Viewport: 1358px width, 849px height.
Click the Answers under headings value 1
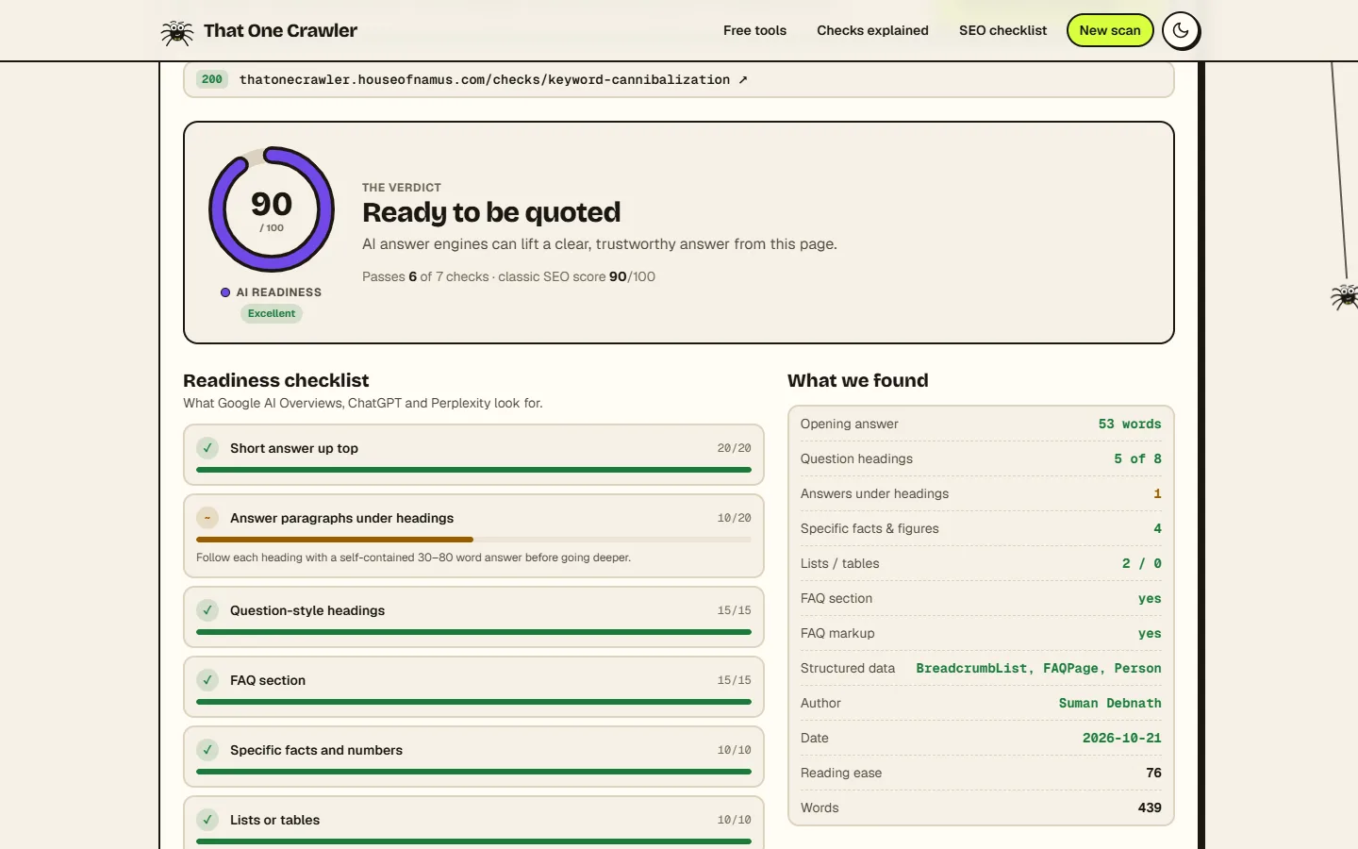[x=1157, y=494]
